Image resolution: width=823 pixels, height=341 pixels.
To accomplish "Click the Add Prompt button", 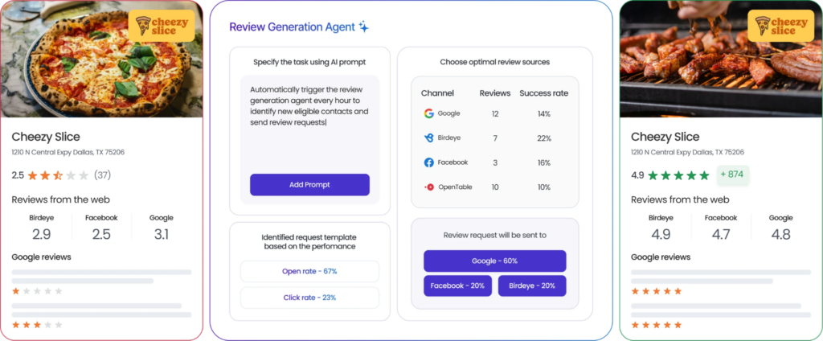I will tap(309, 185).
